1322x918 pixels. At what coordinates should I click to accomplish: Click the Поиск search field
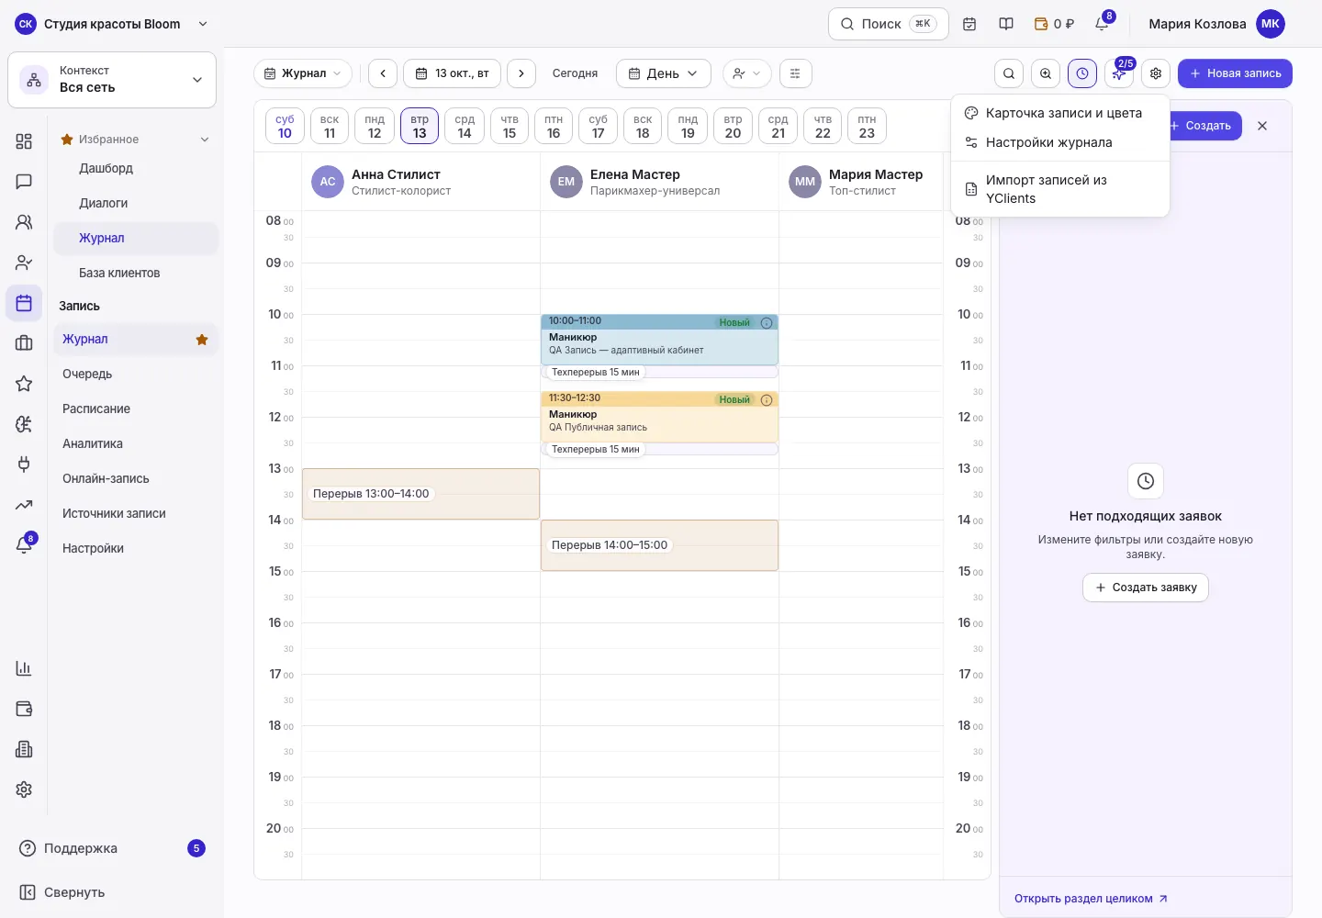[x=889, y=24]
